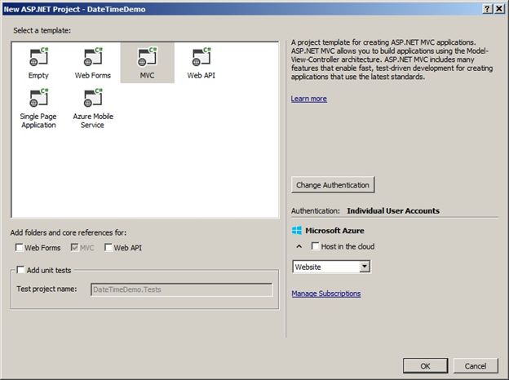Screen dimensions: 509x380
Task: Enable Host in the cloud checkbox
Action: point(315,246)
